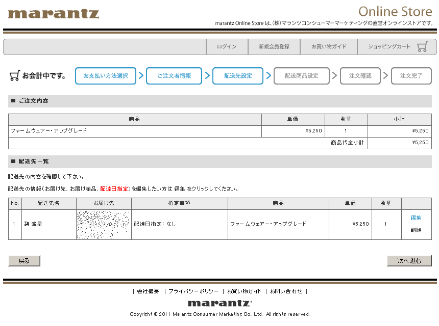Click the 削除 link in the delivery row
This screenshot has height=326, width=439.
[416, 230]
